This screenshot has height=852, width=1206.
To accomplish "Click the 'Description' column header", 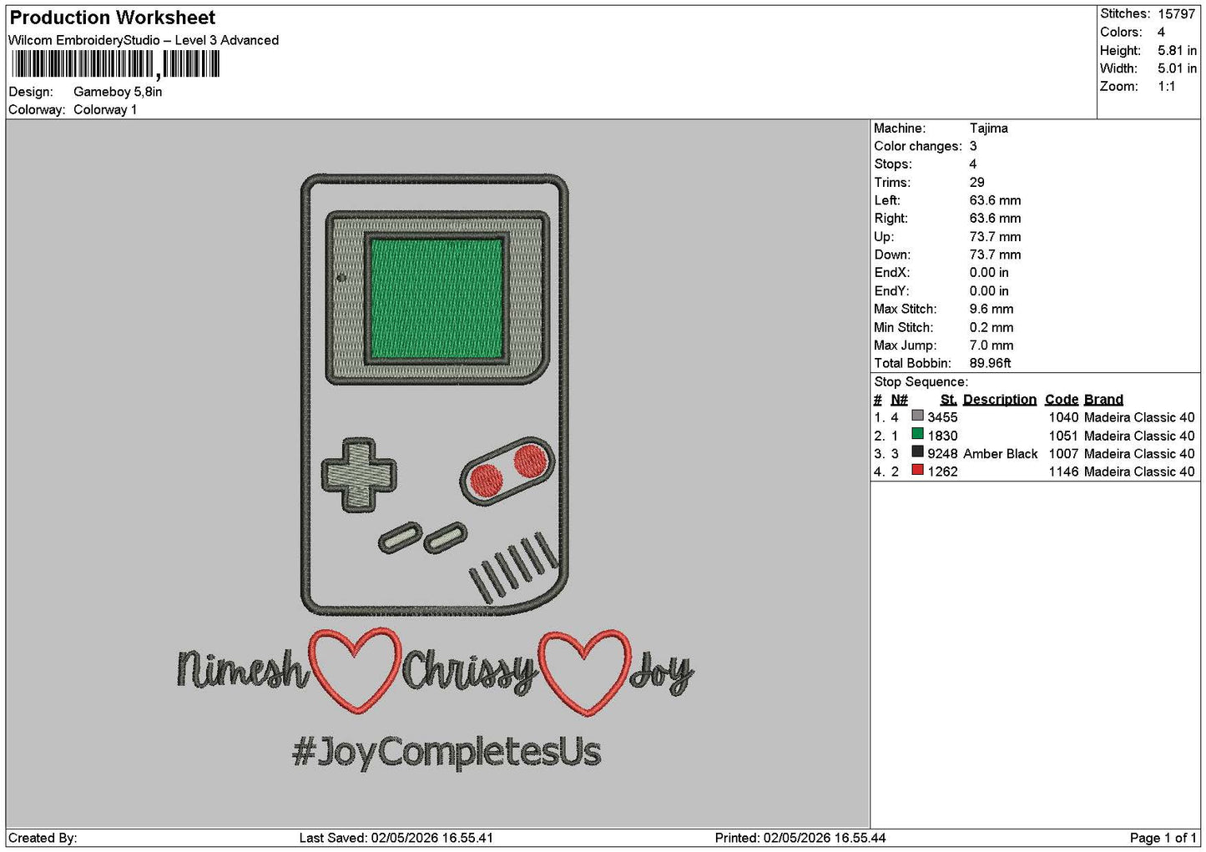I will click(1000, 400).
